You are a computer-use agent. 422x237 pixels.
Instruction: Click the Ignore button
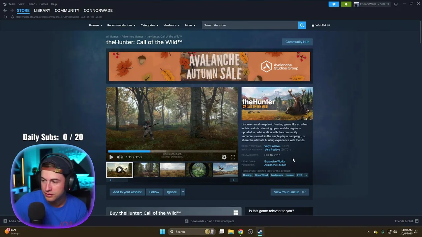tap(172, 192)
